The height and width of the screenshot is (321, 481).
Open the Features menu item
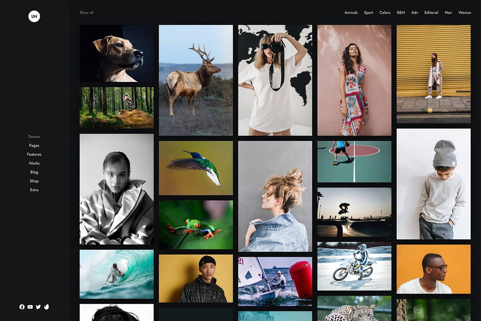pyautogui.click(x=34, y=154)
